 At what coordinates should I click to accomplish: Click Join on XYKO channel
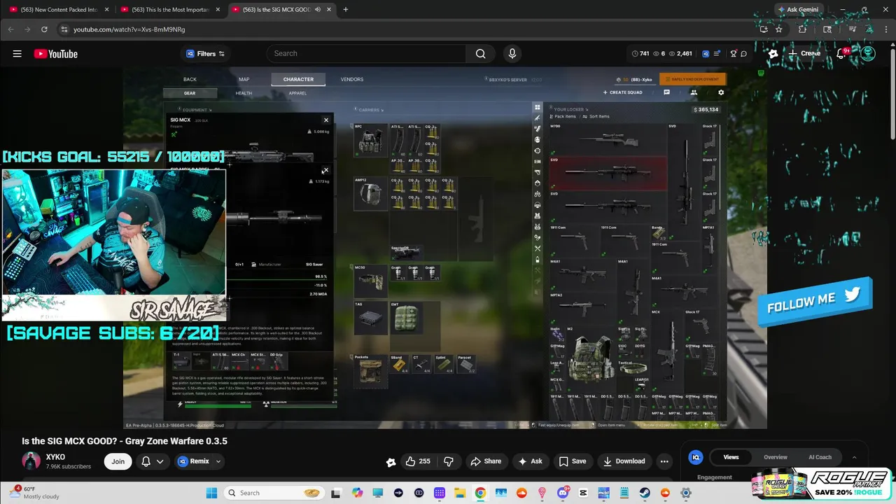pyautogui.click(x=118, y=461)
